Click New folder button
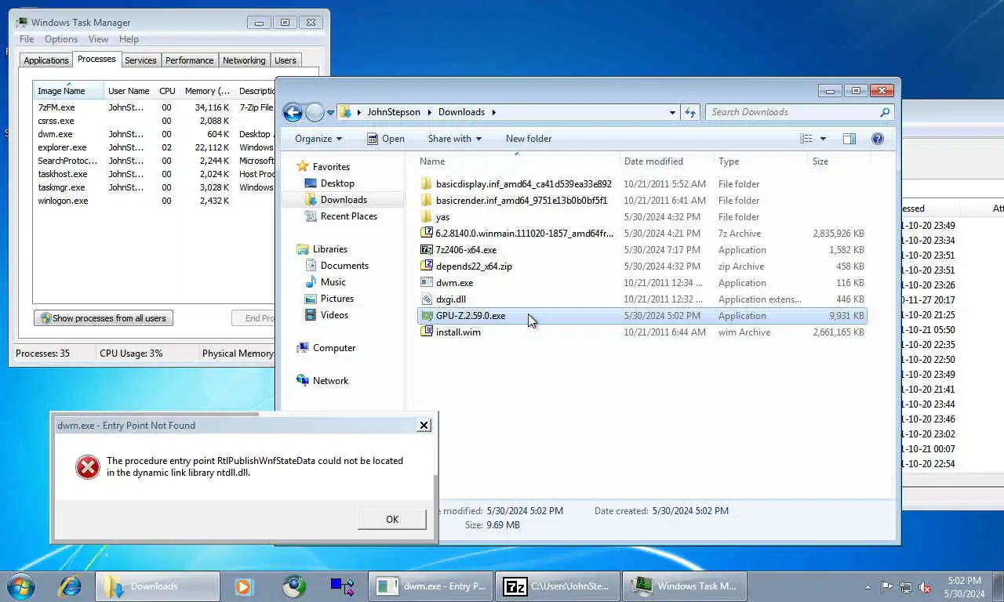Screen dimensions: 1004x602 click(529, 139)
